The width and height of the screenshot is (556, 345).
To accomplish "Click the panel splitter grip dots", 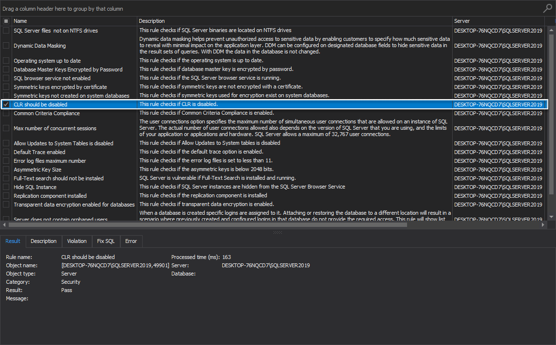I will tap(278, 232).
